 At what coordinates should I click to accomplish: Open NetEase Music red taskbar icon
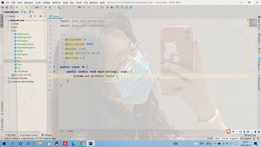click(x=65, y=143)
